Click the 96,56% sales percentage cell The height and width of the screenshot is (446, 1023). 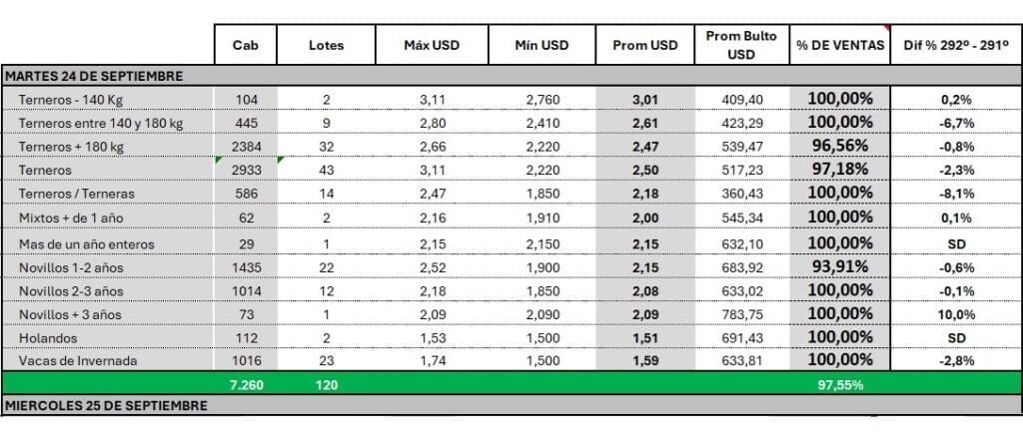tap(840, 146)
